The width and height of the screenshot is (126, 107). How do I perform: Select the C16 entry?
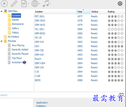37,72
